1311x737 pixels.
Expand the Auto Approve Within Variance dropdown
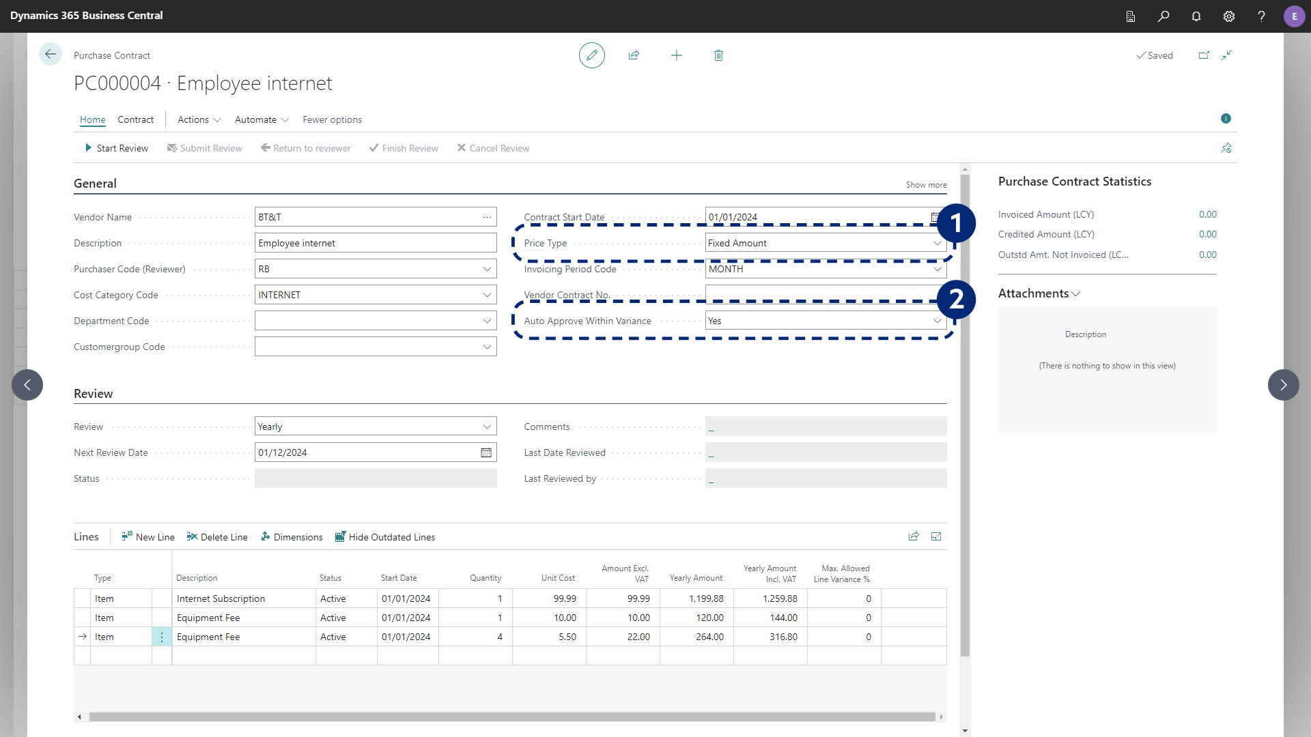click(x=938, y=320)
